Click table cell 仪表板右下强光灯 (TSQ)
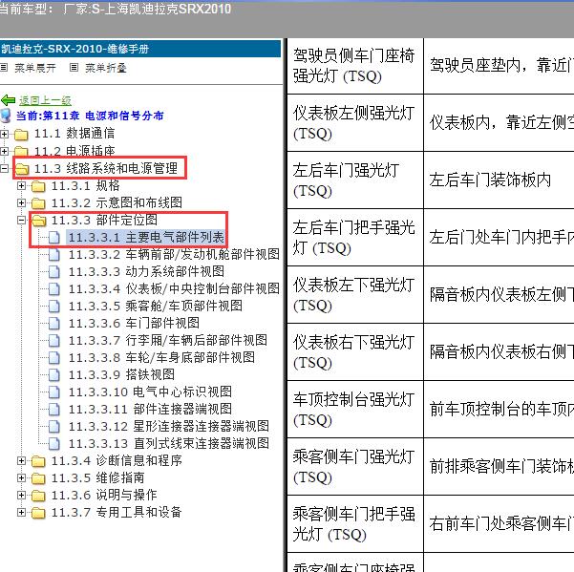 pyautogui.click(x=355, y=352)
